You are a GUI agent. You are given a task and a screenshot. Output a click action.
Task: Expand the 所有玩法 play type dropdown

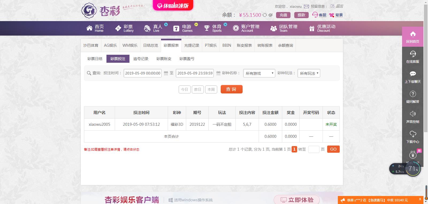pos(309,73)
